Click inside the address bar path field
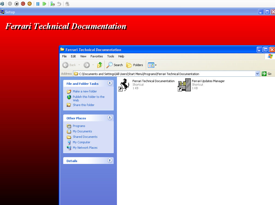Image resolution: width=275 pixels, height=205 pixels. [164, 74]
